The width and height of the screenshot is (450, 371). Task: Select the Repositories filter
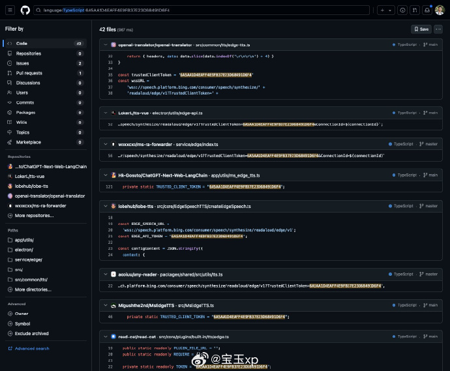click(46, 53)
